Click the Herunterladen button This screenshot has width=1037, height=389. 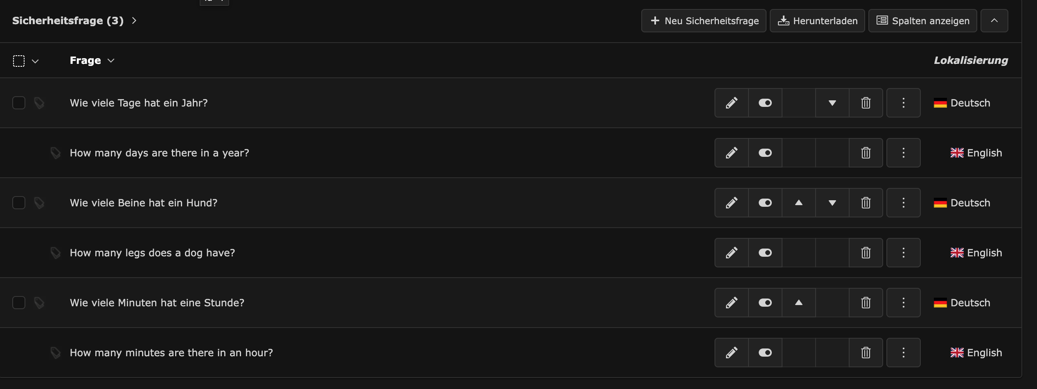(817, 21)
